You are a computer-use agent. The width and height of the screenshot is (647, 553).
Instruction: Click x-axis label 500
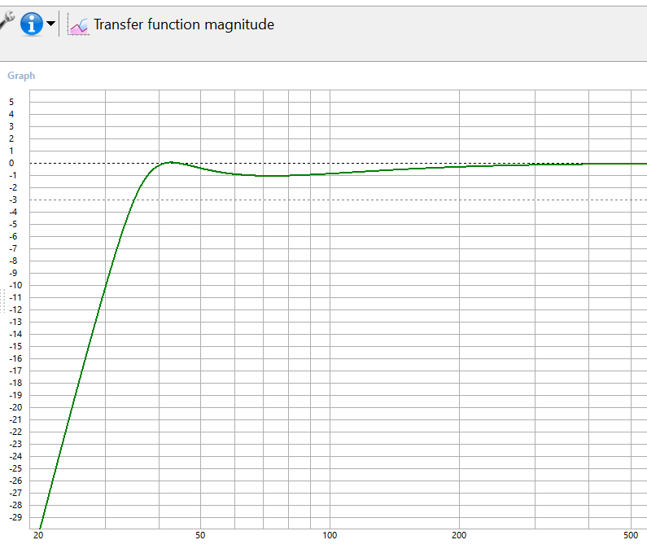631,535
